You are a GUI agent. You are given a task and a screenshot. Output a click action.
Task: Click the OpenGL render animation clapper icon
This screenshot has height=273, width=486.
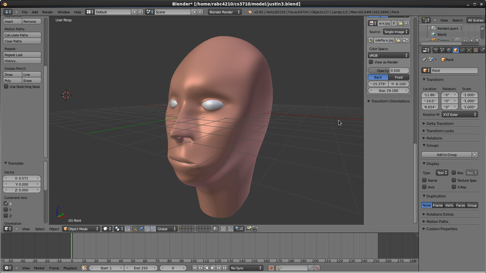pos(255,229)
